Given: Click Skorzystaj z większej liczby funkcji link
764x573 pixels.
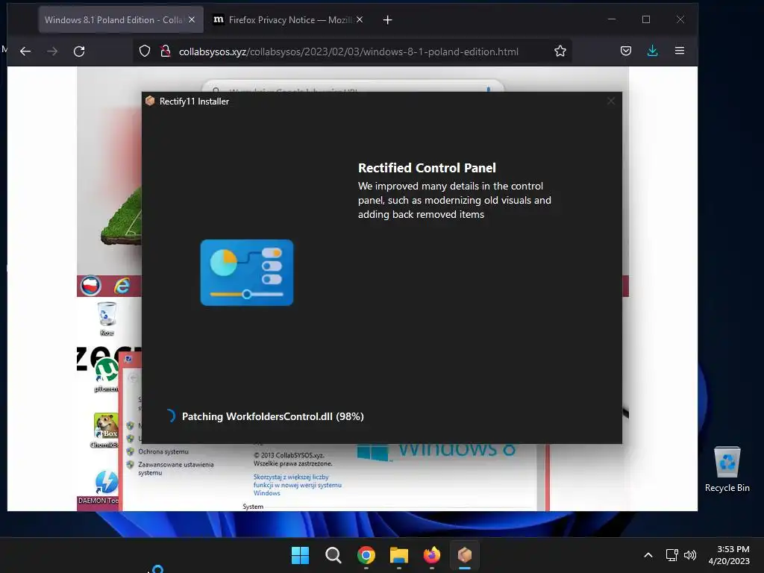Looking at the screenshot, I should 297,485.
